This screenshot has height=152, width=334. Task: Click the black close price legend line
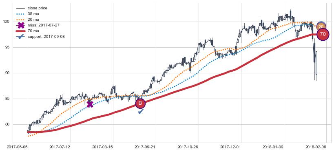coord(21,8)
